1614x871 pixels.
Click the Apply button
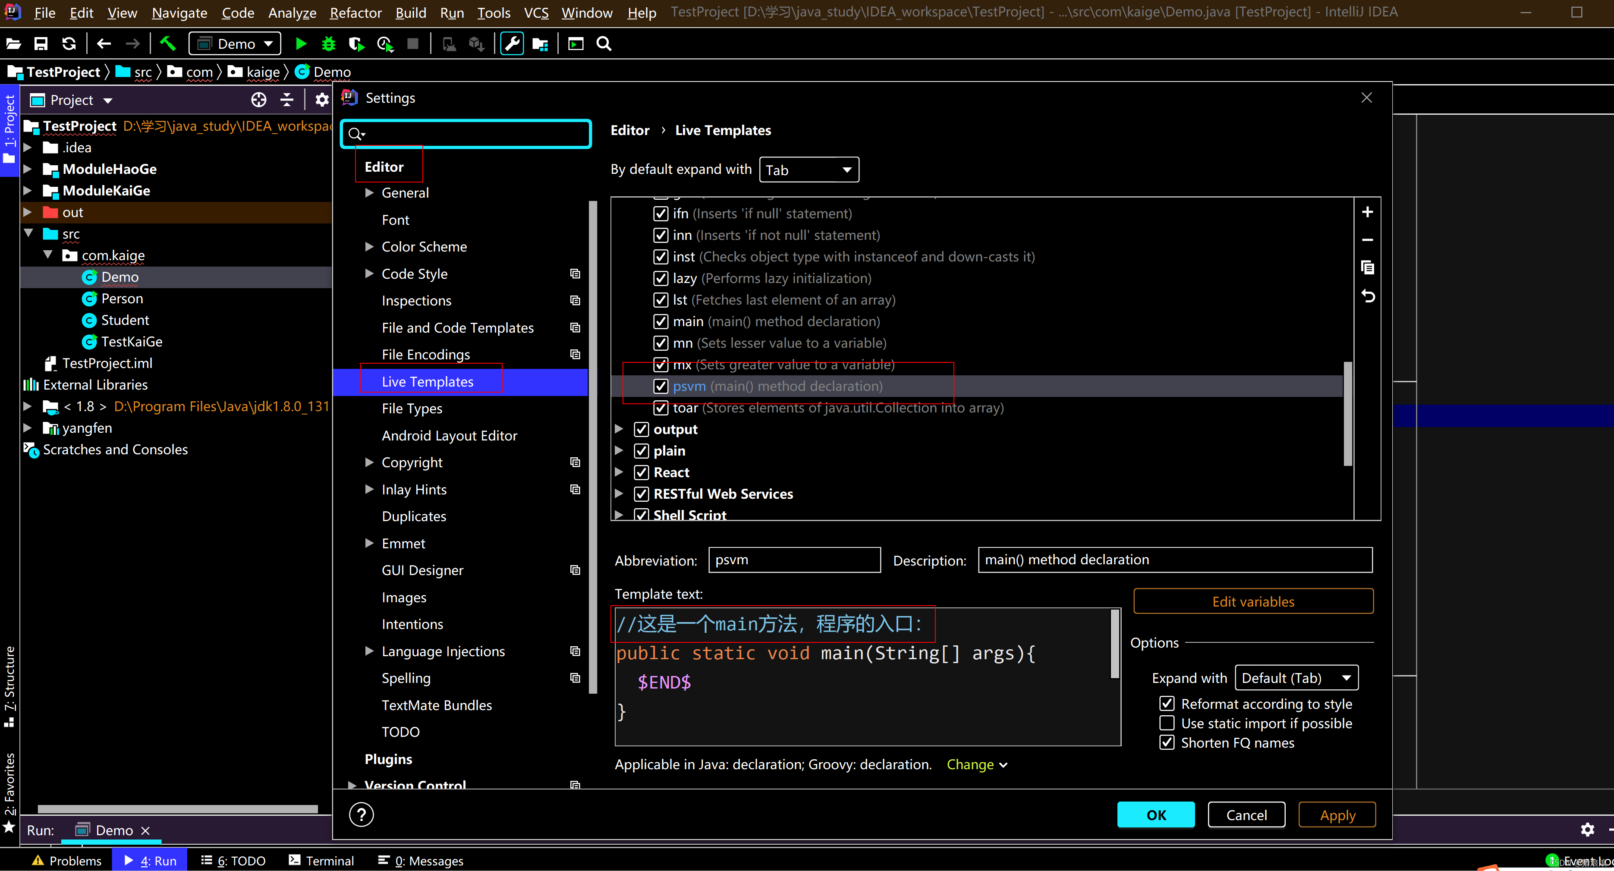point(1337,814)
